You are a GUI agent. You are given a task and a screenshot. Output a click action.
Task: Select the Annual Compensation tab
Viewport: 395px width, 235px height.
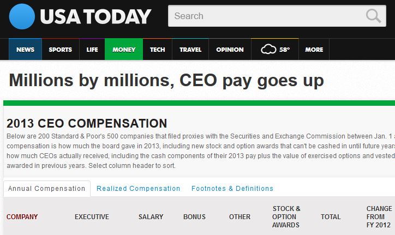point(47,189)
